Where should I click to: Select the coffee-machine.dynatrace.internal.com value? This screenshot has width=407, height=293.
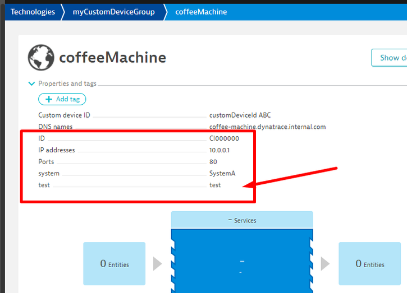coord(267,127)
